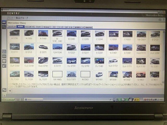Screen dimensions: 167x125
Task: Choose the SL (231) model
Action: (x=155, y=61)
